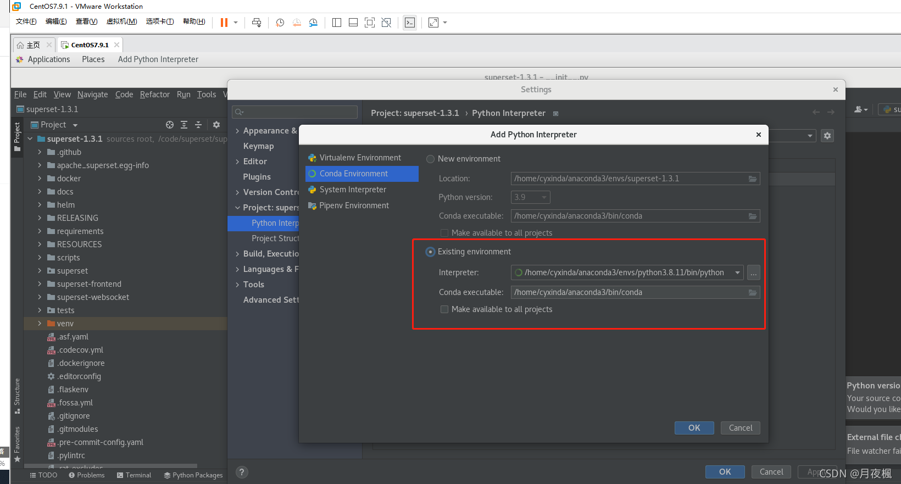
Task: Select the .pylintrc file in project tree
Action: (72, 455)
